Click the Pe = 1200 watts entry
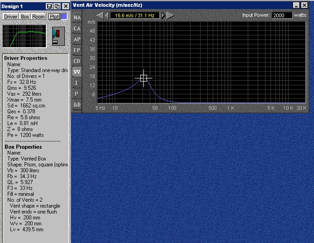The image size is (314, 243). (x=25, y=135)
